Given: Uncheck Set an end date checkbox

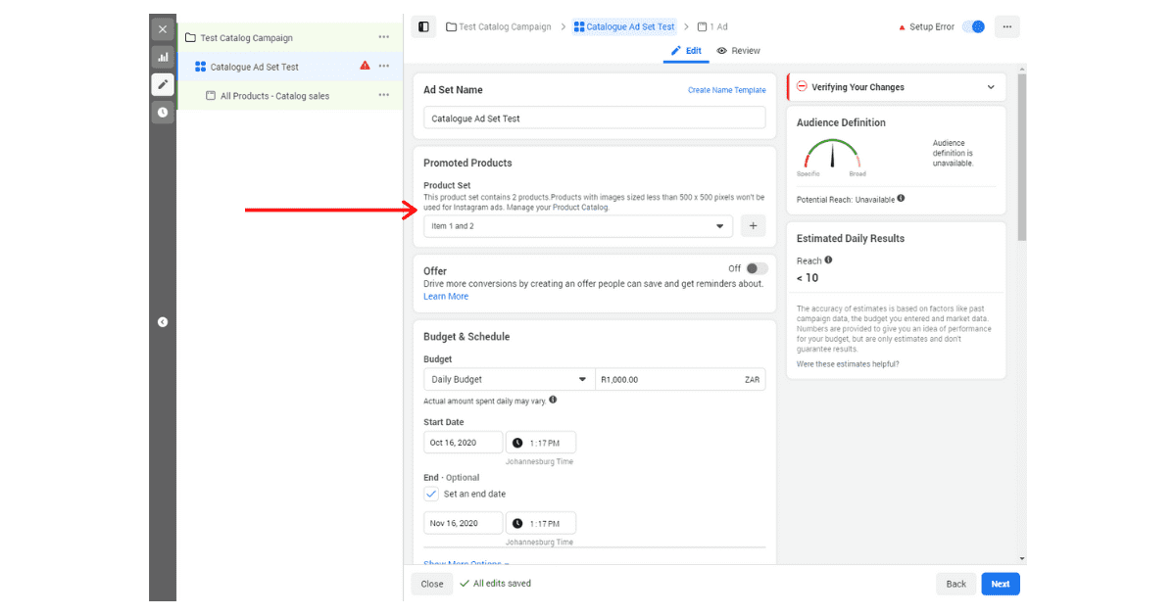Looking at the screenshot, I should pyautogui.click(x=431, y=494).
